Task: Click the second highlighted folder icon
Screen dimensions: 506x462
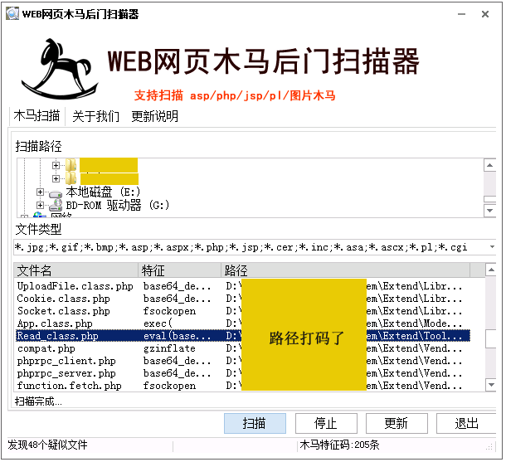Action: click(71, 178)
